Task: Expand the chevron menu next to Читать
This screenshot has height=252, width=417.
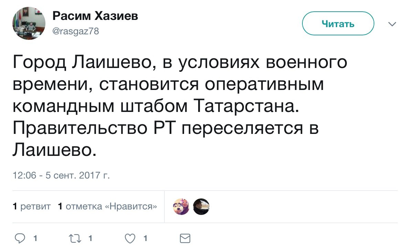Action: [x=392, y=24]
